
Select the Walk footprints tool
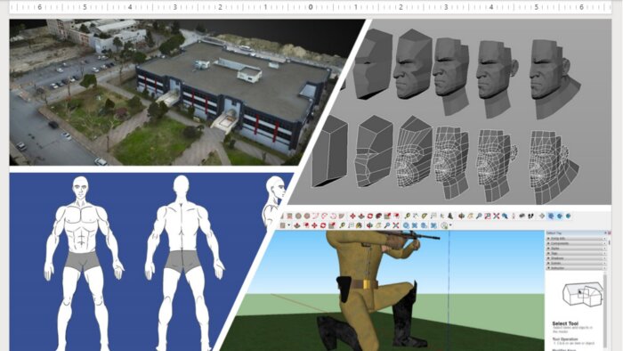530,216
